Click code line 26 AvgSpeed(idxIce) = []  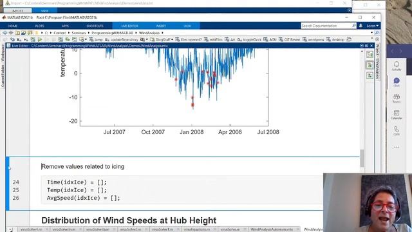(83, 198)
